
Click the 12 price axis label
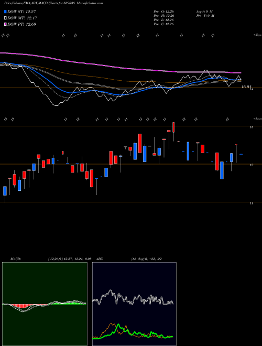(x=252, y=165)
